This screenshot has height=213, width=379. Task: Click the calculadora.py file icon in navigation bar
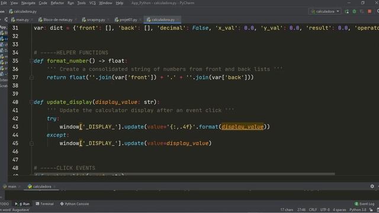point(11,11)
